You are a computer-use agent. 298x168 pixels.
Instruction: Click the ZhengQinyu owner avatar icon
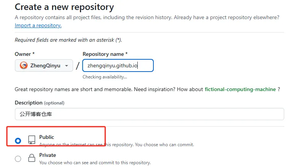pos(24,65)
